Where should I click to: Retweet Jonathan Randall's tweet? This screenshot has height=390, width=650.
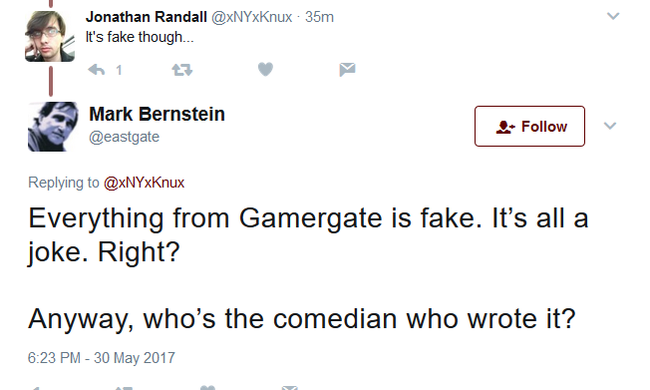[x=182, y=70]
